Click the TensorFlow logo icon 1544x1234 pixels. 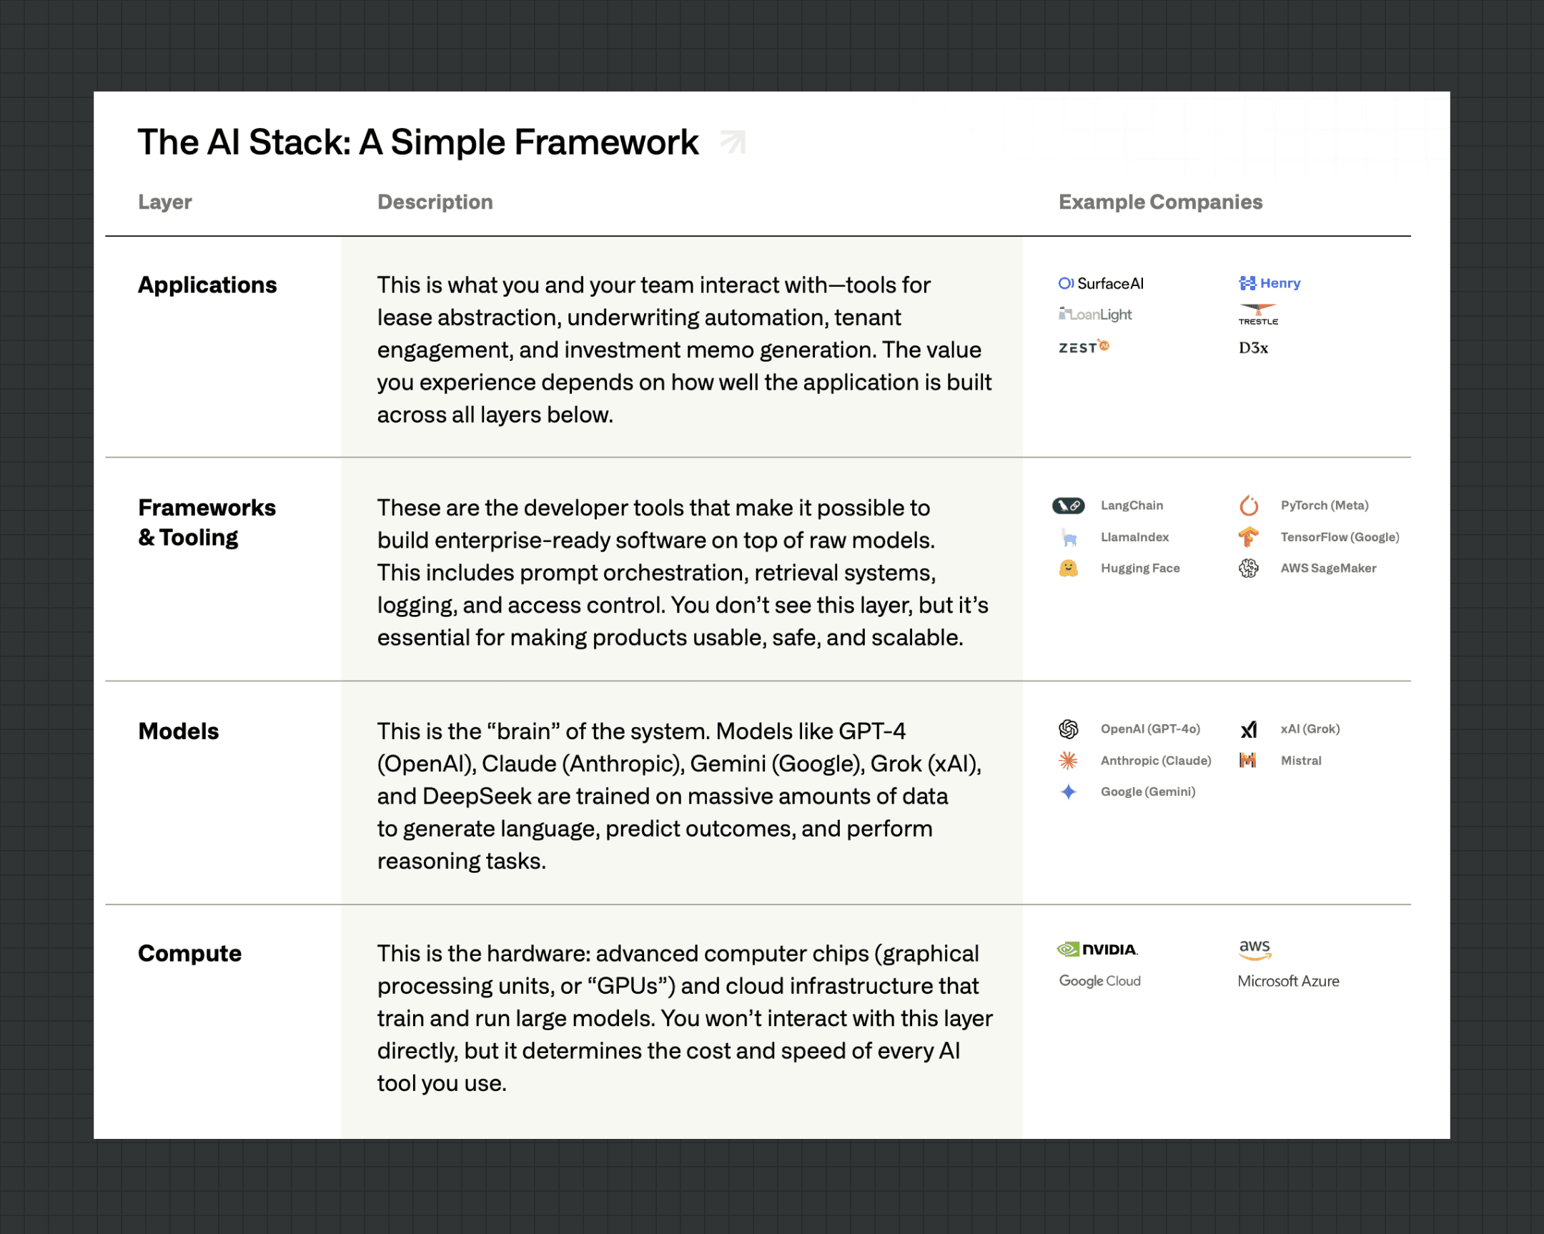[1248, 537]
